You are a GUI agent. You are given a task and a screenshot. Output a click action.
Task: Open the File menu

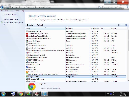click(x=2, y=11)
